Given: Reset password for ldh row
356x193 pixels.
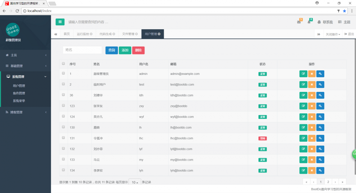Looking at the screenshot, I should click(x=320, y=95).
